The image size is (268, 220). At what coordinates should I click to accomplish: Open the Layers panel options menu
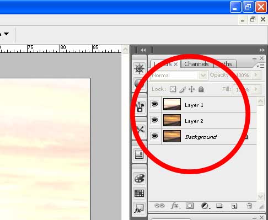point(260,66)
